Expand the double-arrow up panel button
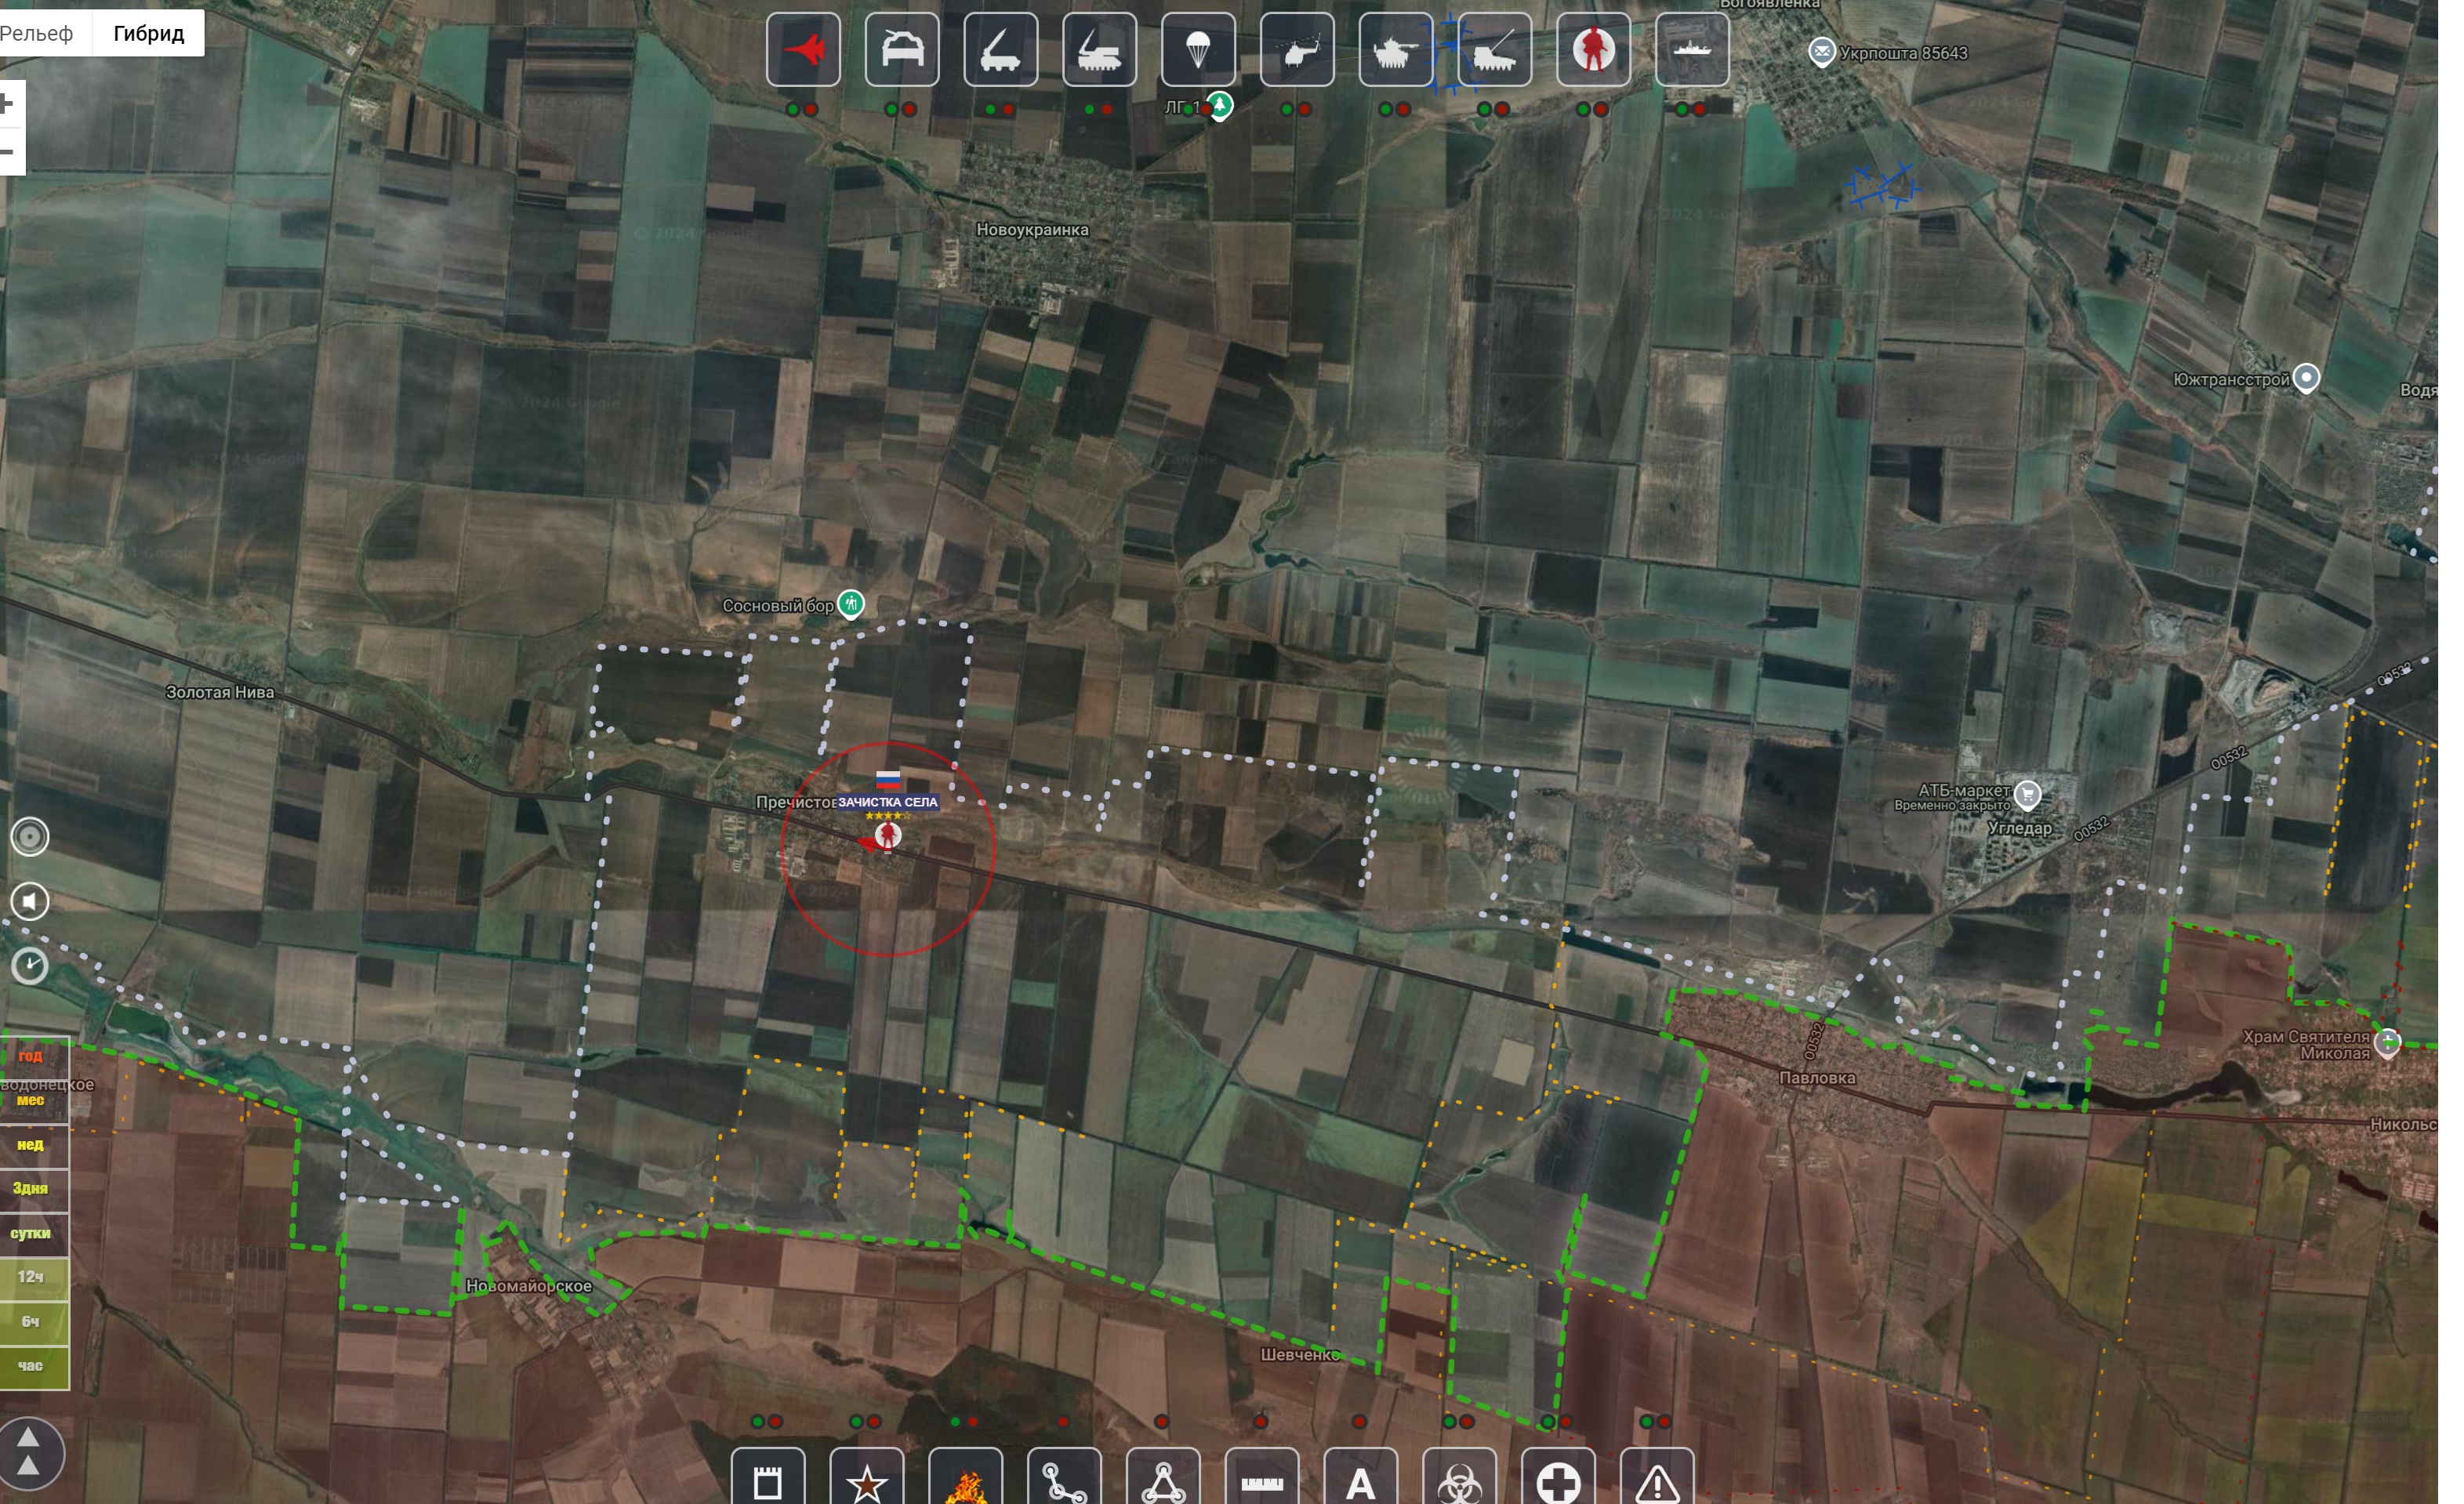This screenshot has height=1504, width=2464. click(30, 1453)
